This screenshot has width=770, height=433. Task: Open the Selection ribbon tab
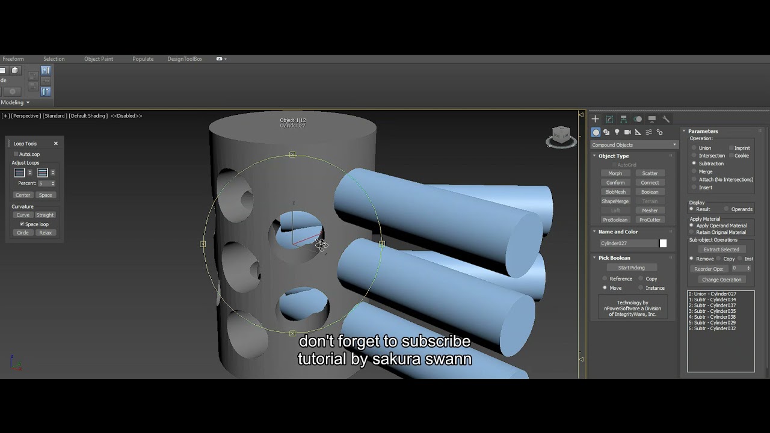tap(54, 59)
